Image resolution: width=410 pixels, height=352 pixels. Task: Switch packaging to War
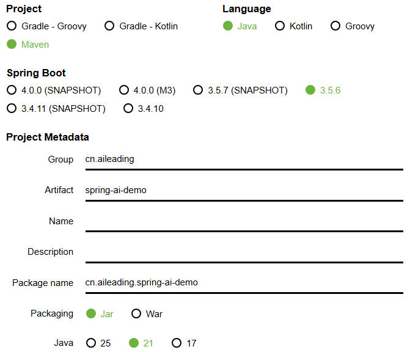point(136,313)
